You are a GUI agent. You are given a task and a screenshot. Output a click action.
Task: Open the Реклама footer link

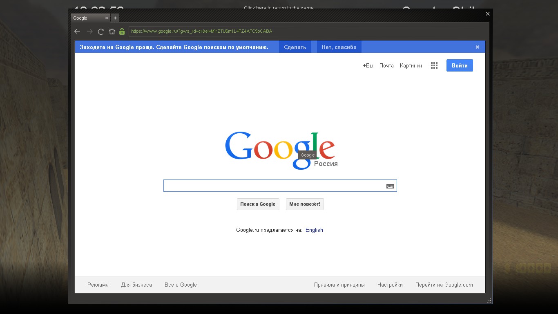click(x=98, y=285)
